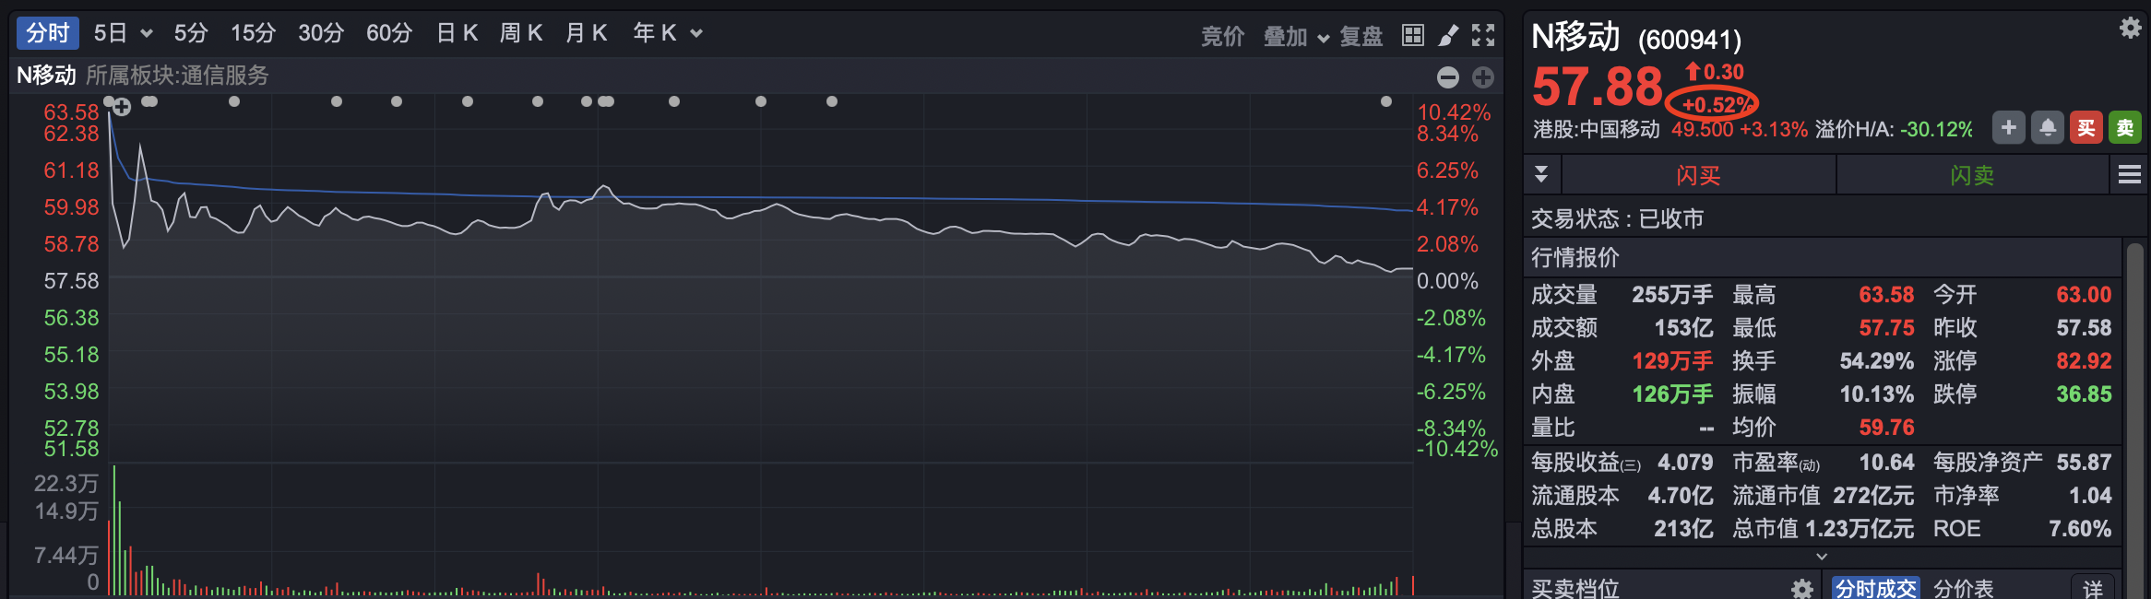The image size is (2151, 599).
Task: Click 所属板块:通信服务 sector link
Action: (177, 76)
